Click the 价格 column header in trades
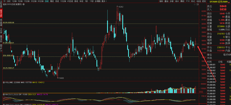This screenshot has width=231, height=105. 220,62
